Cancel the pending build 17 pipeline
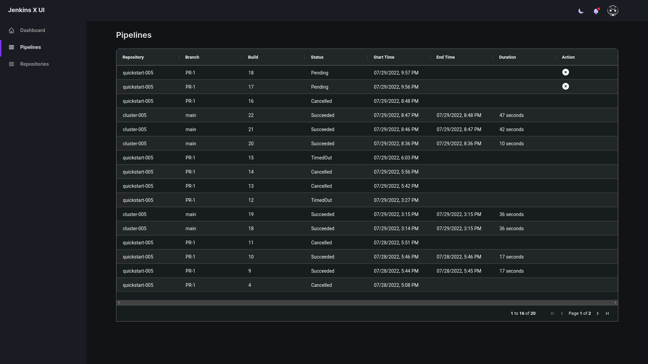This screenshot has height=364, width=648. (565, 86)
